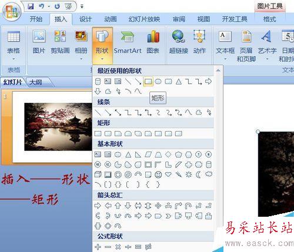Insert a 超链接 hyperlink
The image size is (294, 252).
coord(179,42)
